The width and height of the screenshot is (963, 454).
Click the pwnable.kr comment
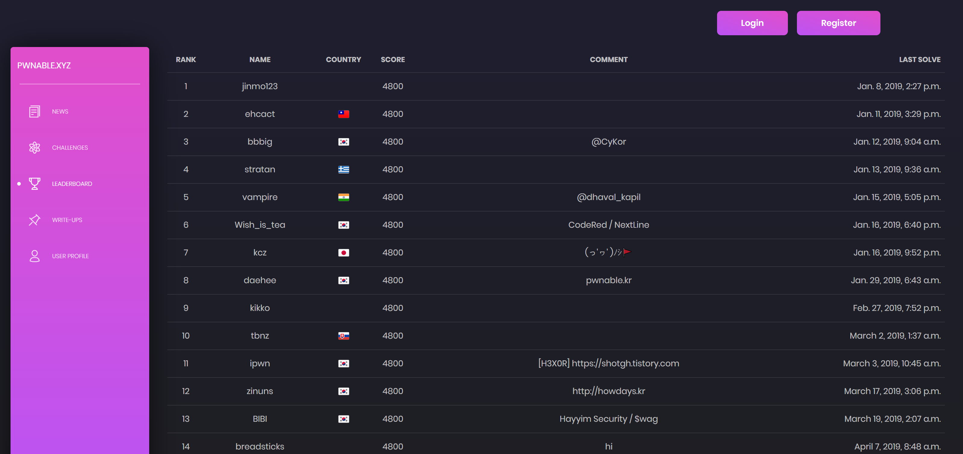(x=609, y=280)
